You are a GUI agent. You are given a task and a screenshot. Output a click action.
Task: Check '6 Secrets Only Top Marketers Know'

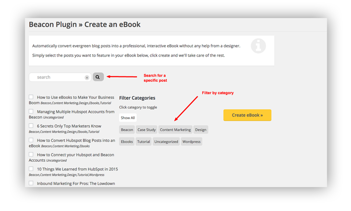click(31, 126)
